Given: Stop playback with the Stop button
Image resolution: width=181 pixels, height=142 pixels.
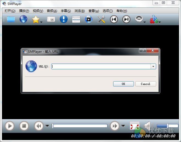Looking at the screenshot, I should click(x=24, y=126).
